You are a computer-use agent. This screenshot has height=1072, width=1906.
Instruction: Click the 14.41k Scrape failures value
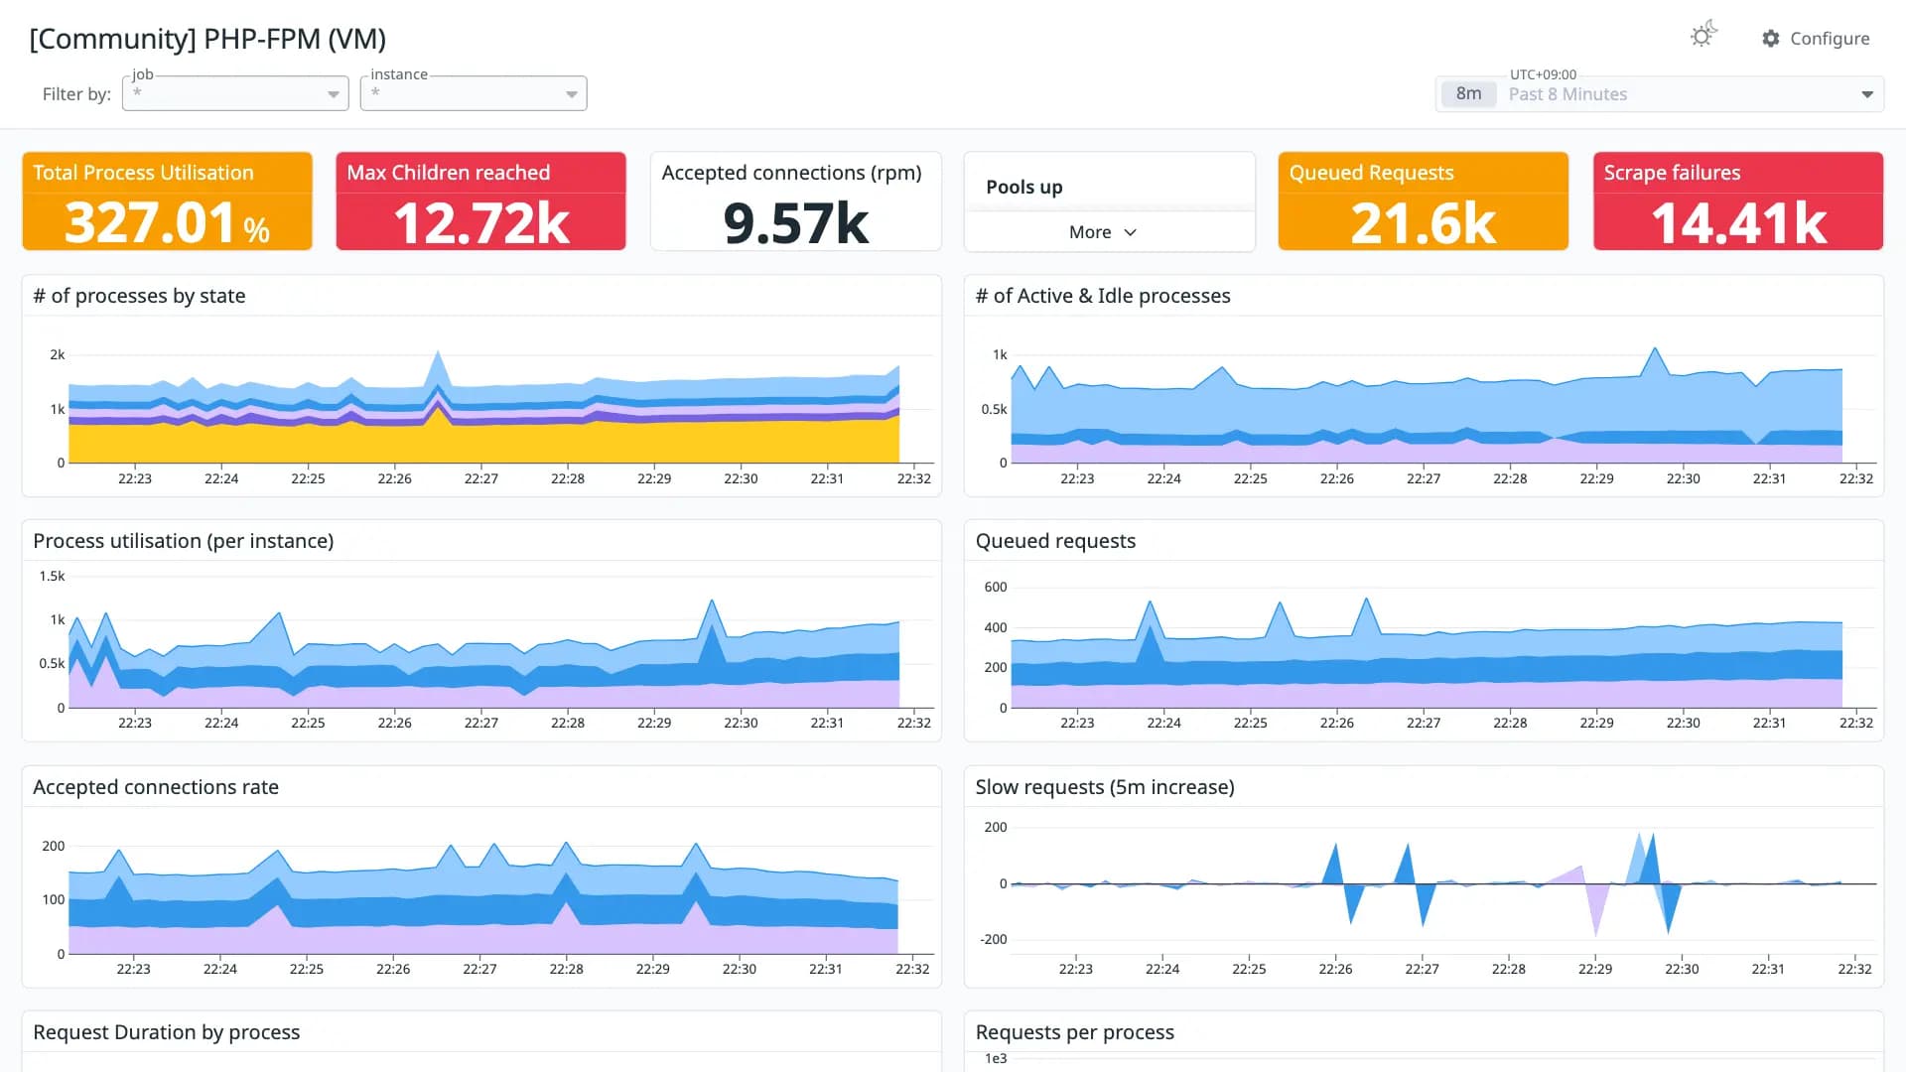(1738, 223)
